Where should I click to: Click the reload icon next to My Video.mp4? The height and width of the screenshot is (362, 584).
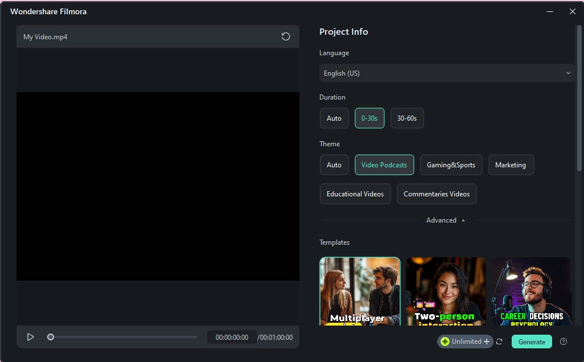click(285, 36)
